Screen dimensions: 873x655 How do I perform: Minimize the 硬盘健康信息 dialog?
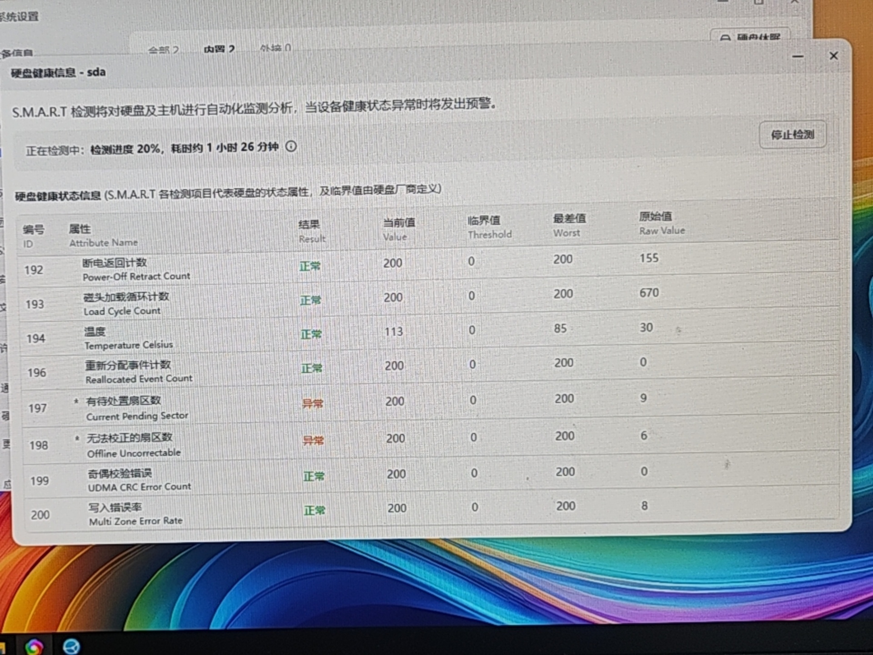798,56
